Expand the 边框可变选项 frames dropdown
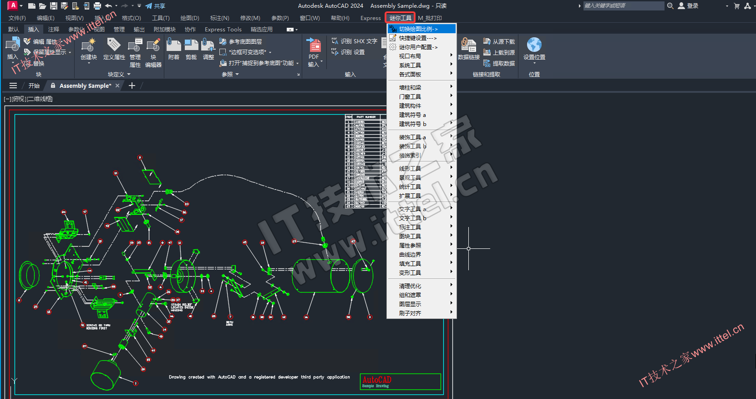 tap(270, 52)
